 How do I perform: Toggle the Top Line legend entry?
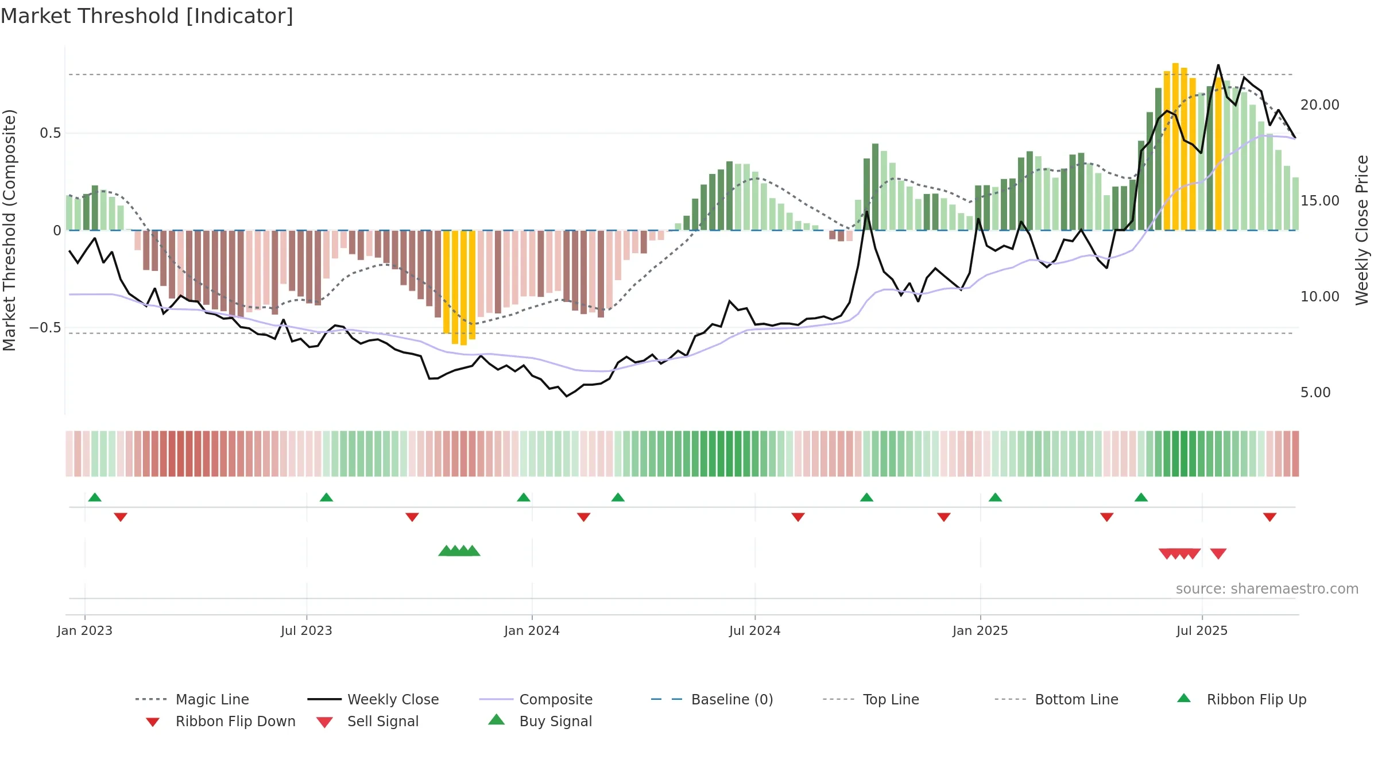click(870, 699)
